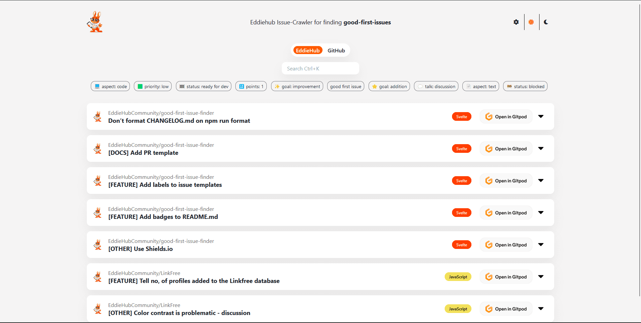The image size is (641, 323).
Task: Toggle the 'goal: addition' label filter
Action: click(x=389, y=86)
